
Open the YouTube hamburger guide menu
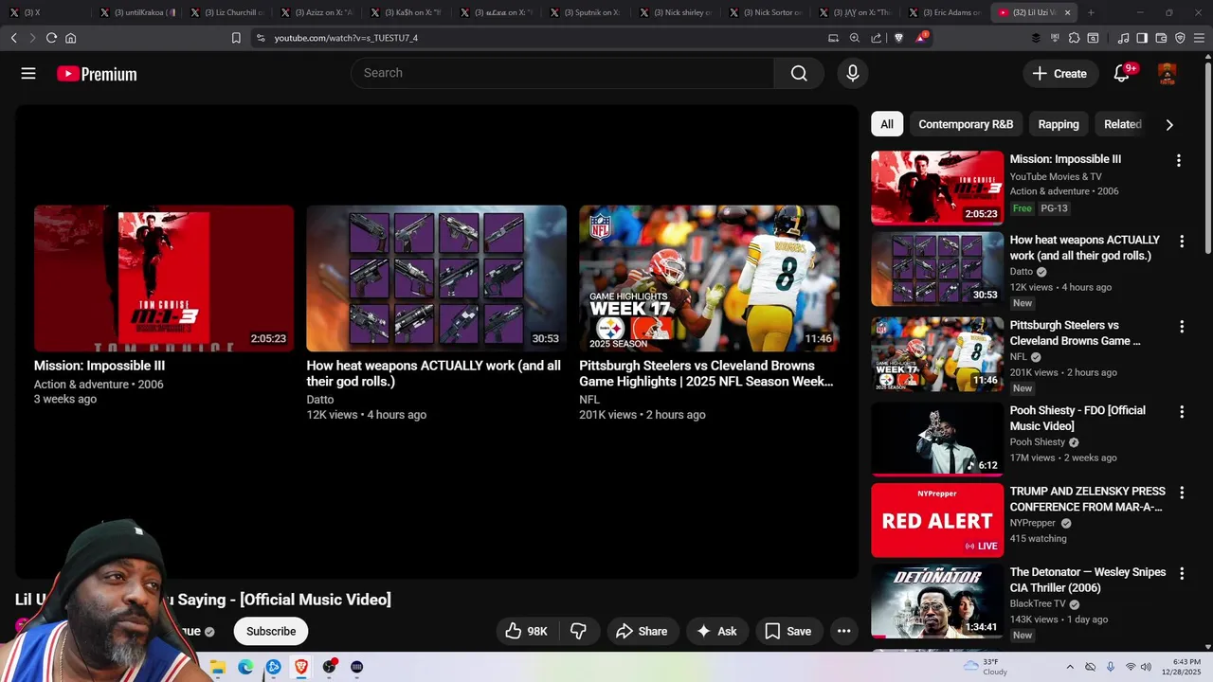click(x=28, y=73)
